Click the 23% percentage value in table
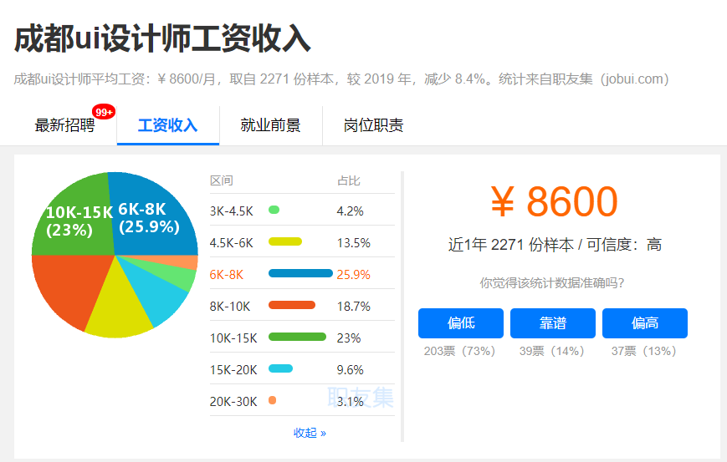727x462 pixels. coord(349,338)
